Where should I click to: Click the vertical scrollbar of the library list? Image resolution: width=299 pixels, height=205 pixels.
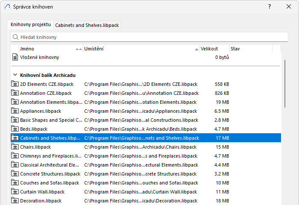click(x=285, y=84)
